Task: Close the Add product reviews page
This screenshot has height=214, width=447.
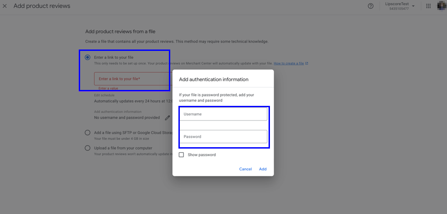Action: (5, 6)
